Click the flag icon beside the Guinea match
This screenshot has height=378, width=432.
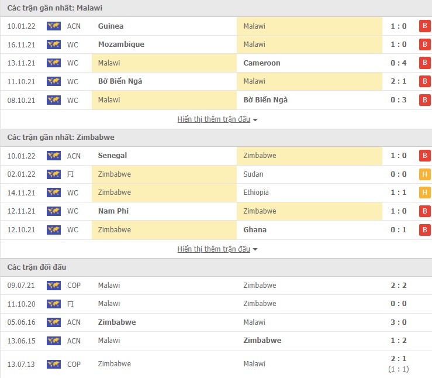(x=54, y=26)
